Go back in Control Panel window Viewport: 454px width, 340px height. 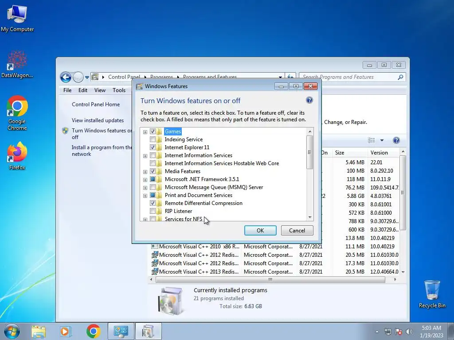coord(66,77)
